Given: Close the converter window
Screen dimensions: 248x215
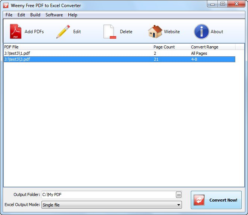Looking at the screenshot, I should 236,4.
